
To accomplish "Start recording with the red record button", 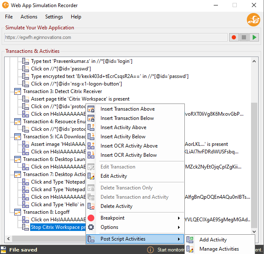I will pos(234,37).
